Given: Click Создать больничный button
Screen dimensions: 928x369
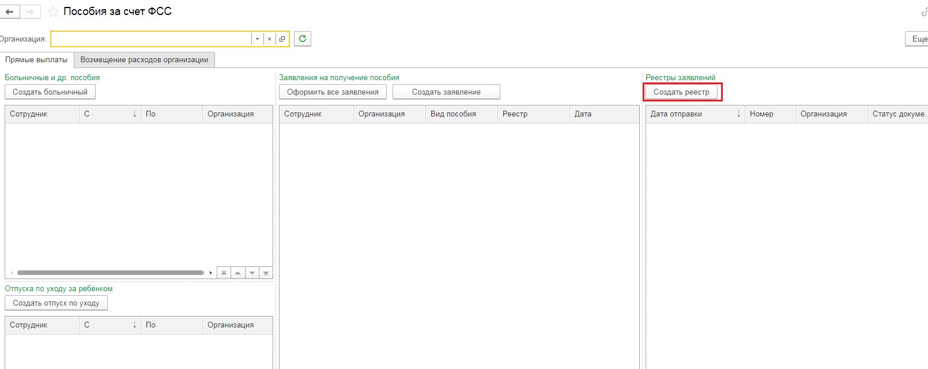Looking at the screenshot, I should pyautogui.click(x=50, y=92).
